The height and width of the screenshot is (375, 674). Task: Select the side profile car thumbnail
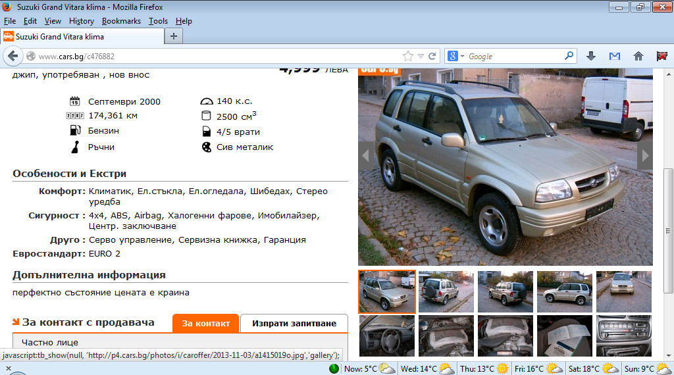[x=565, y=291]
